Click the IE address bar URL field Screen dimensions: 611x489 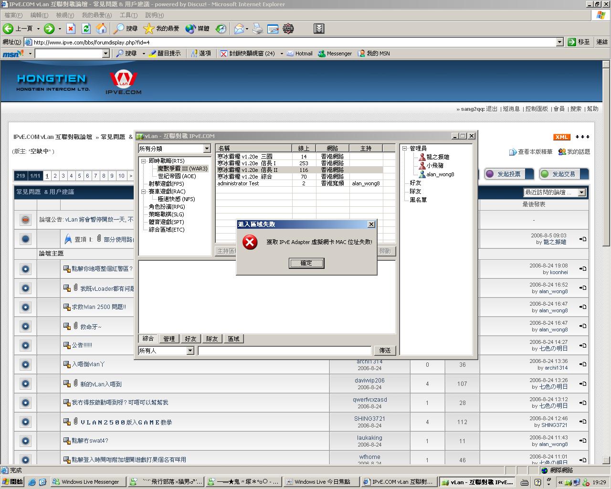[x=290, y=42]
